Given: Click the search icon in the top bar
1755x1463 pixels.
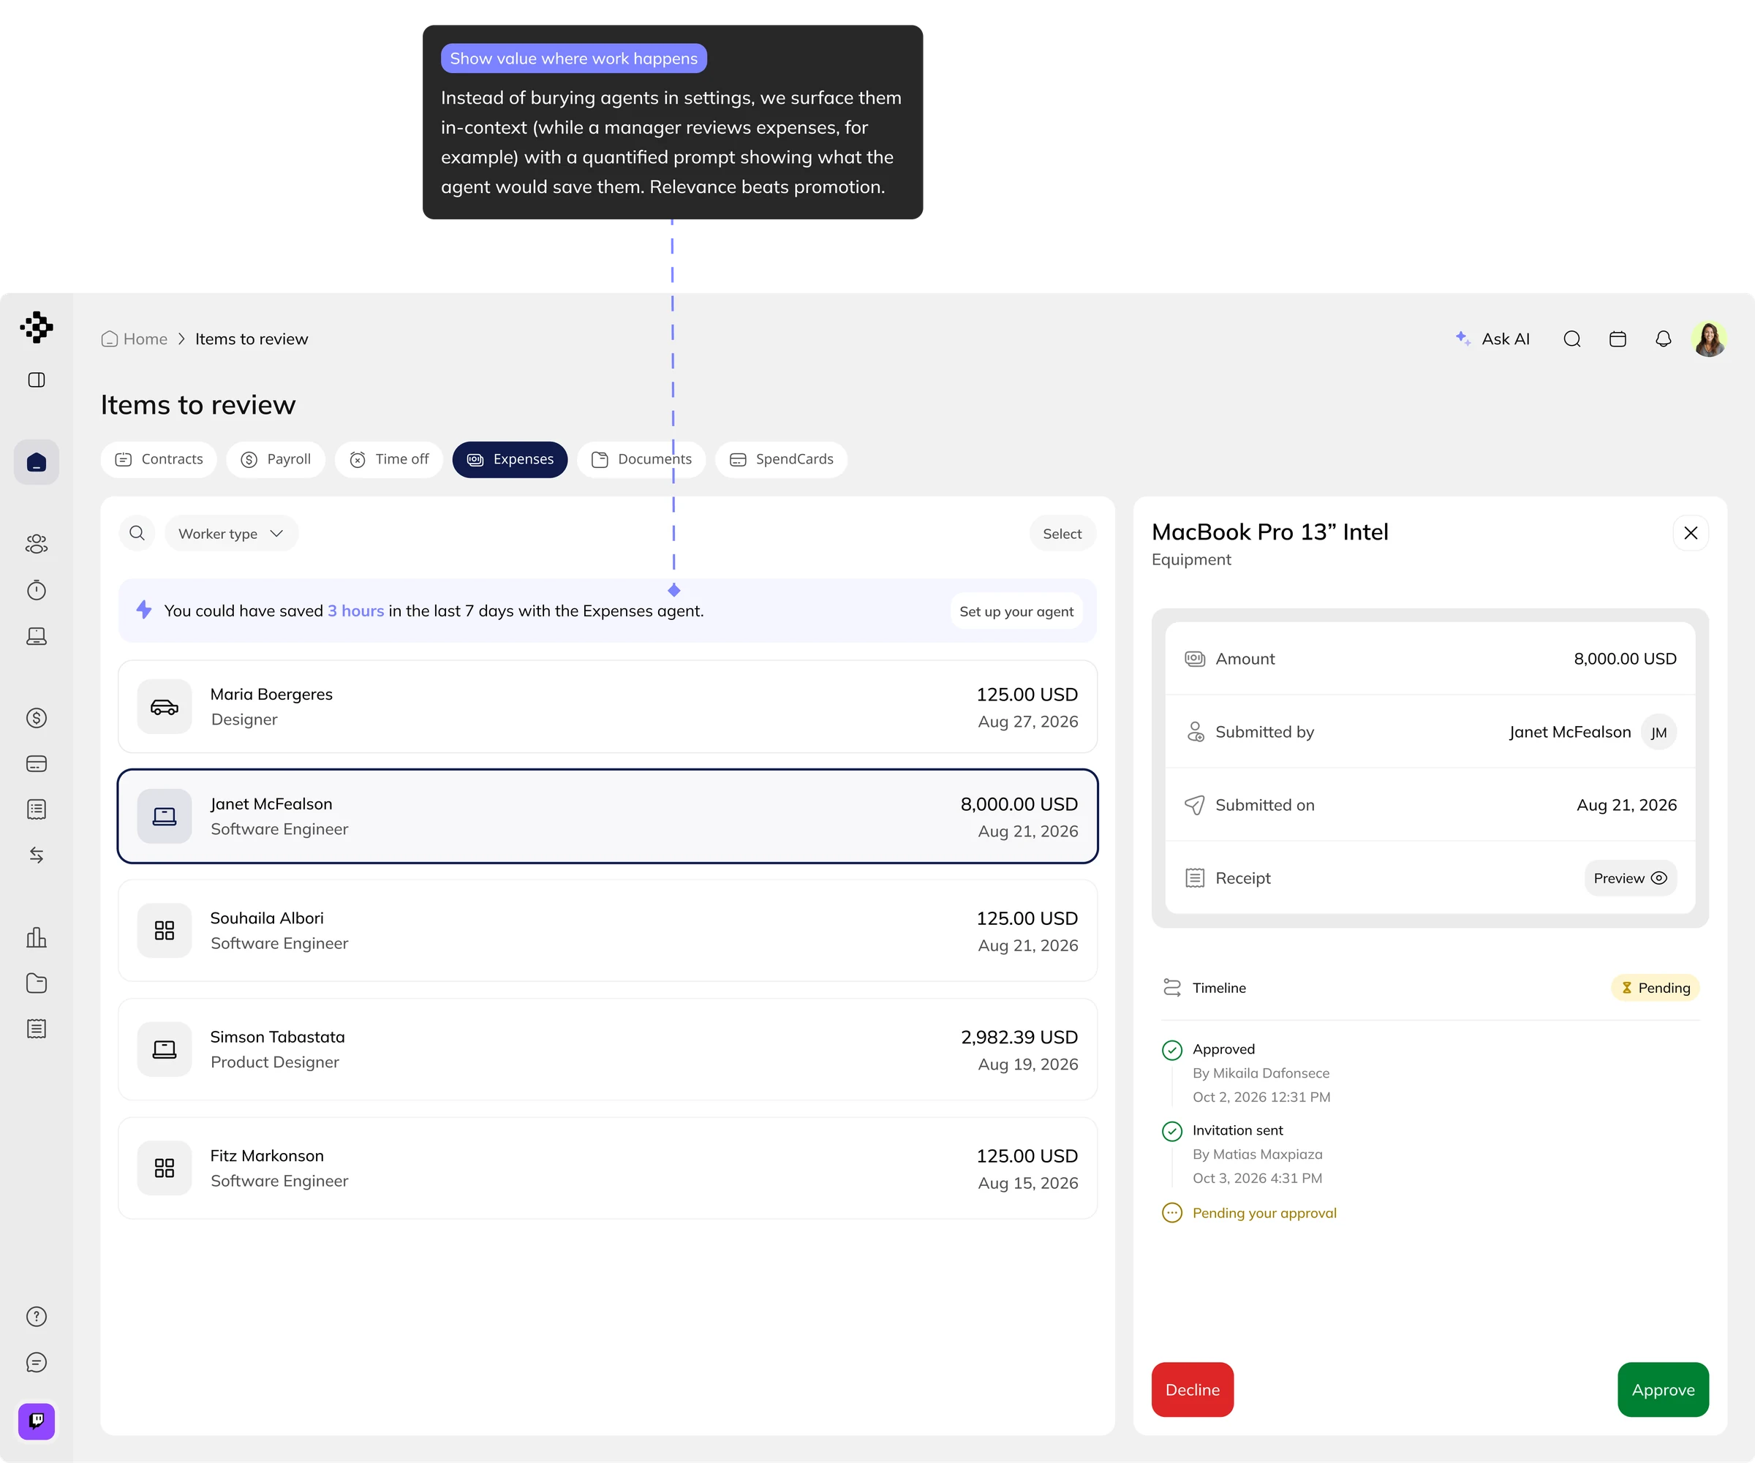Looking at the screenshot, I should pyautogui.click(x=1572, y=339).
